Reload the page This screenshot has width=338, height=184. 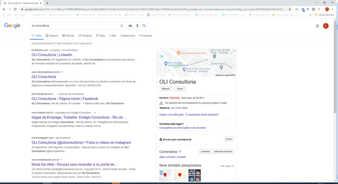pyautogui.click(x=15, y=9)
